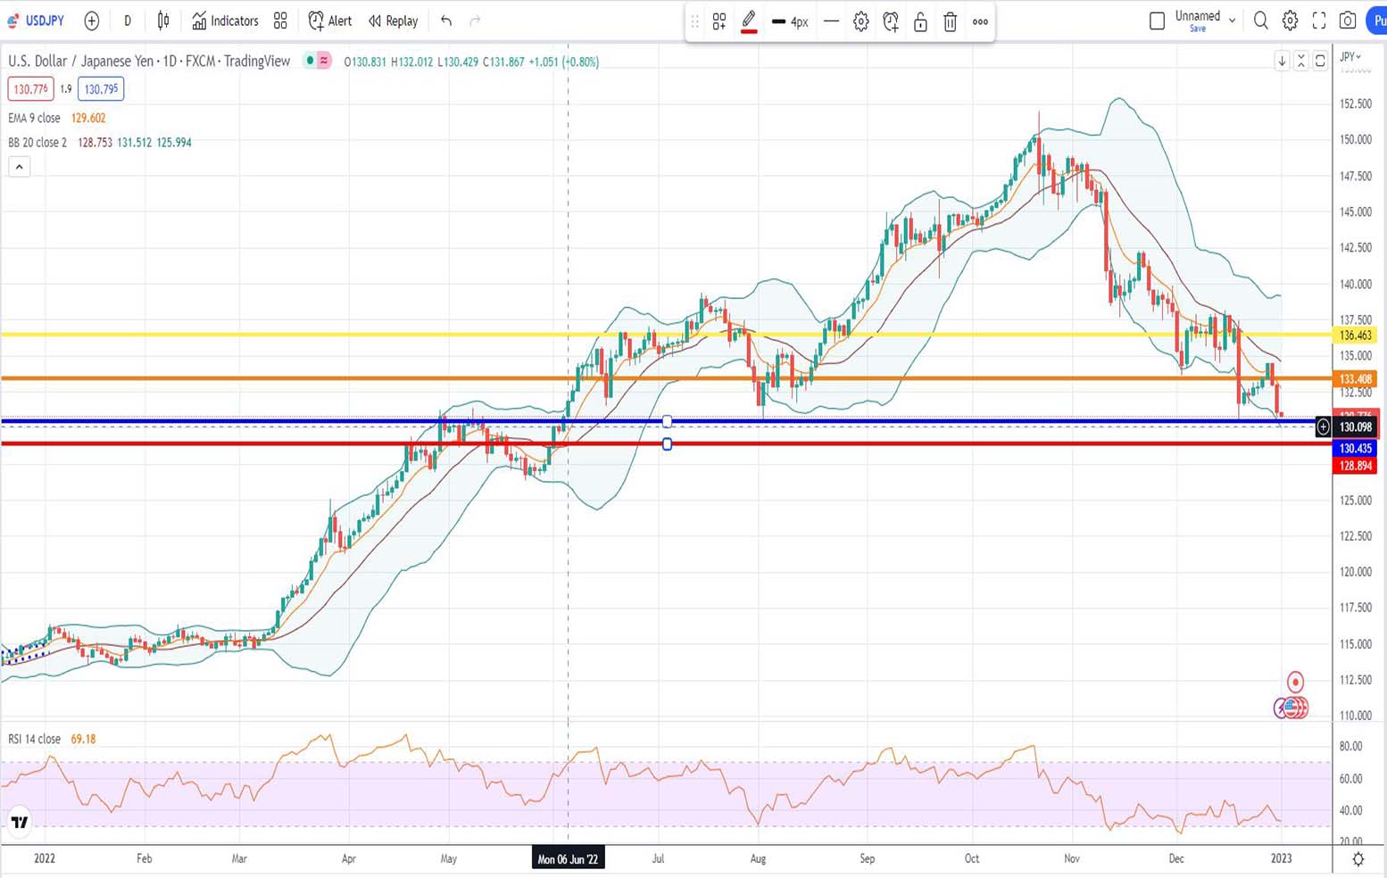This screenshot has height=878, width=1387.
Task: Click the layout setup square checkbox icon
Action: coord(1157,21)
